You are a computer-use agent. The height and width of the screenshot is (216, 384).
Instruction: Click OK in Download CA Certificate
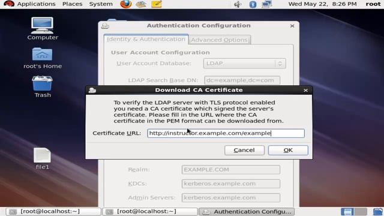288,150
